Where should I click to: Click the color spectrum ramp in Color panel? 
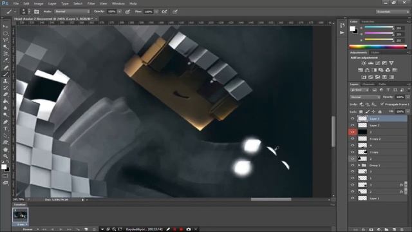378,47
